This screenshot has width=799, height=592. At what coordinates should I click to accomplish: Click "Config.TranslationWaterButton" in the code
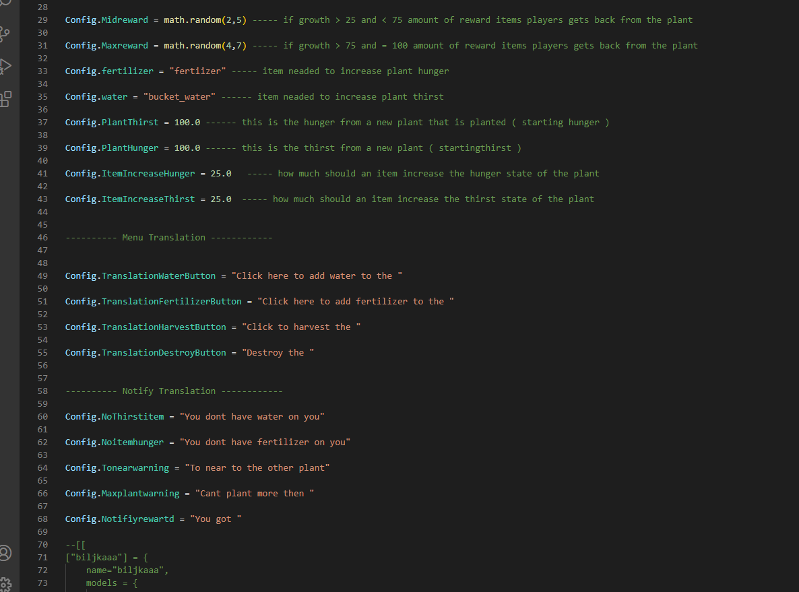140,275
